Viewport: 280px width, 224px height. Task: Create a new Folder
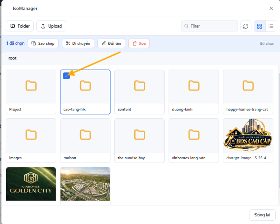(20, 26)
